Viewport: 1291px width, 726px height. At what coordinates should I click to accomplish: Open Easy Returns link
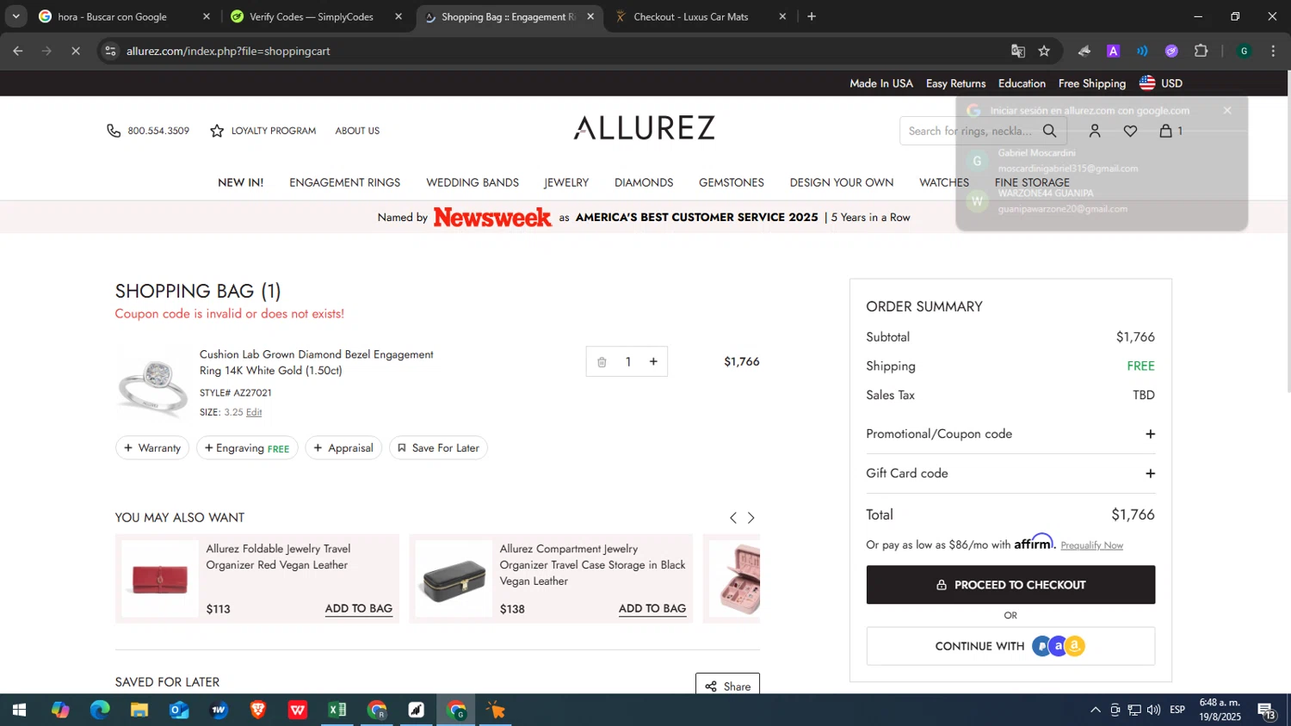tap(955, 83)
